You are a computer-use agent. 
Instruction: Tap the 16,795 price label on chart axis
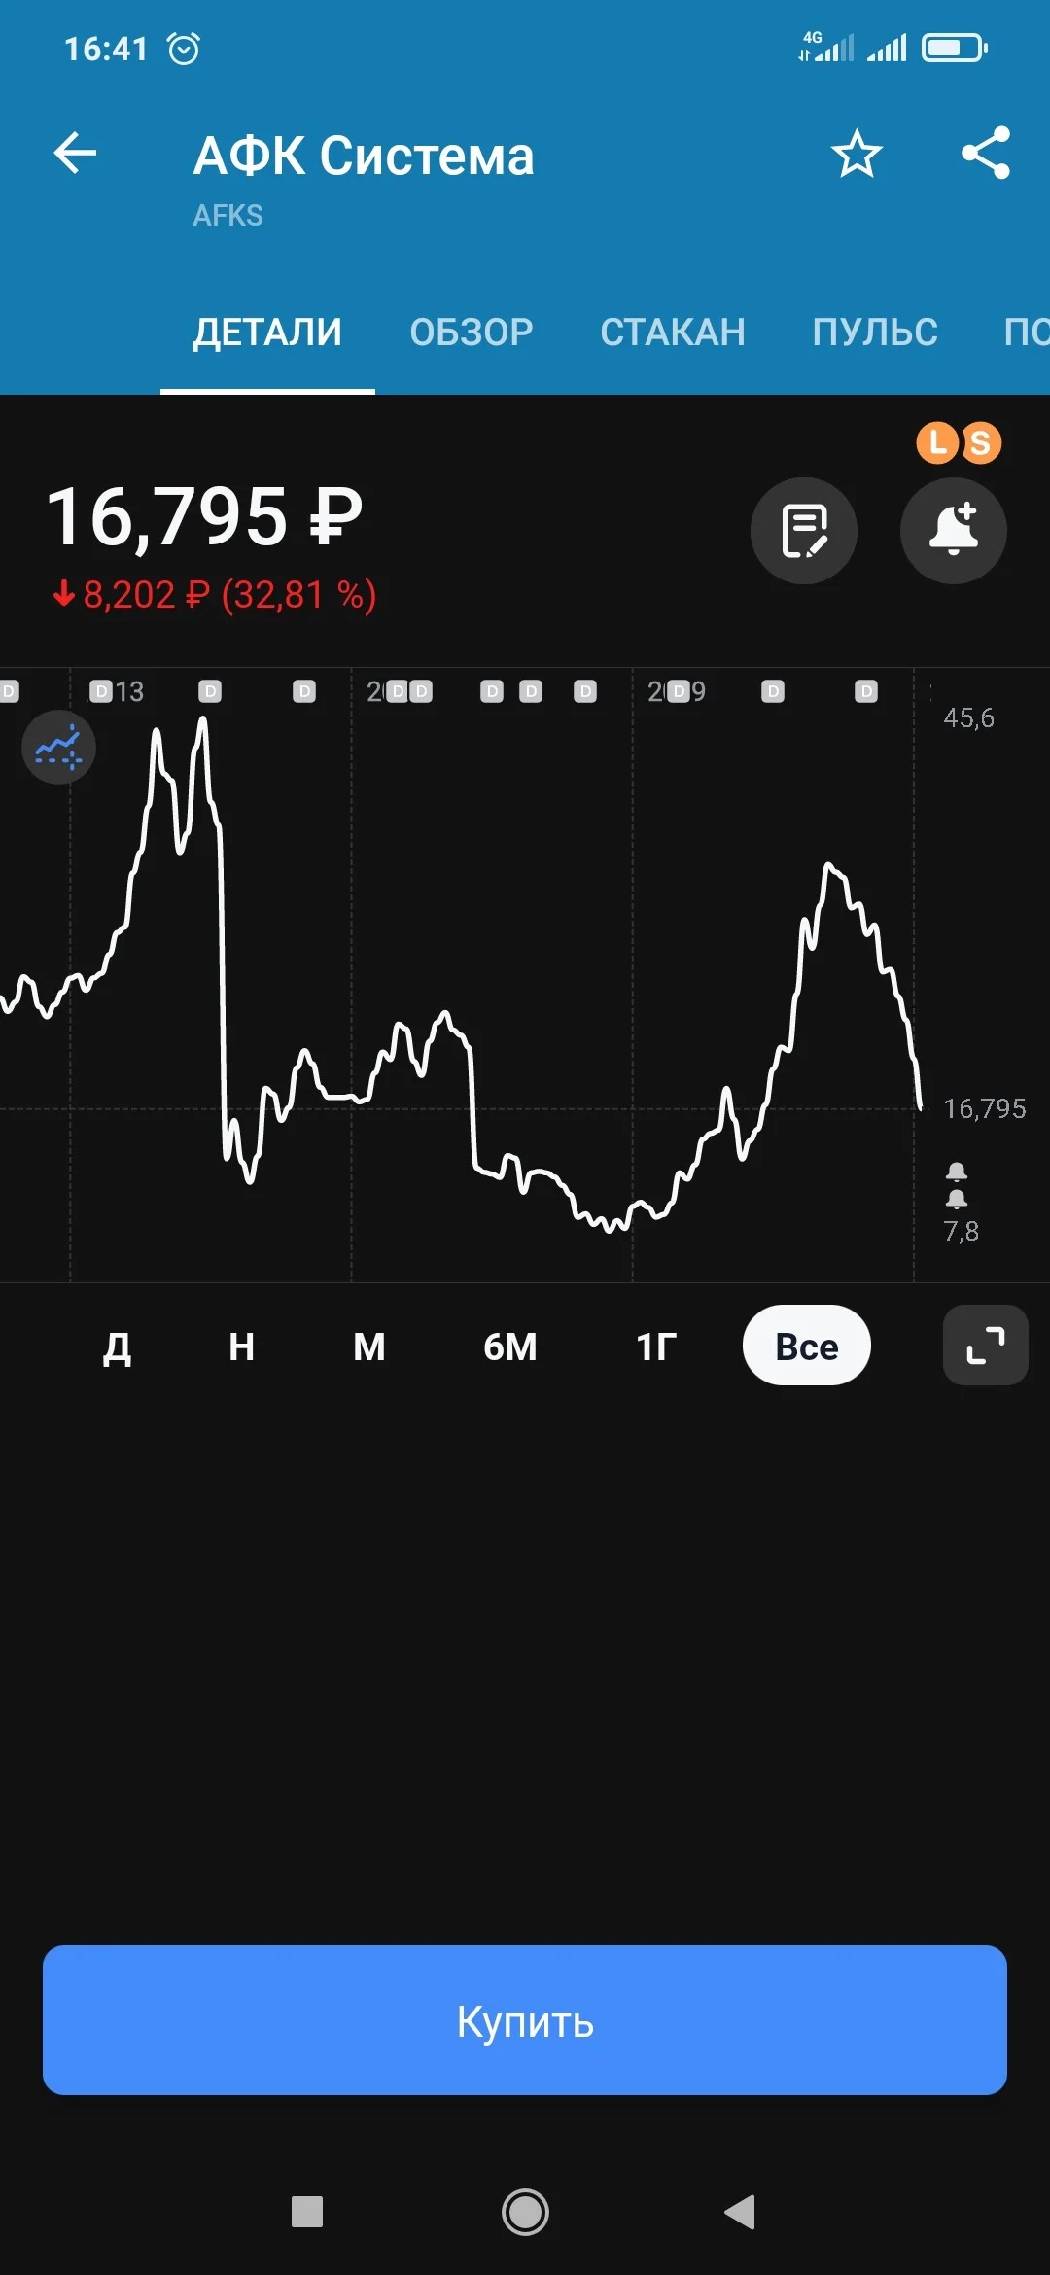pyautogui.click(x=985, y=1109)
